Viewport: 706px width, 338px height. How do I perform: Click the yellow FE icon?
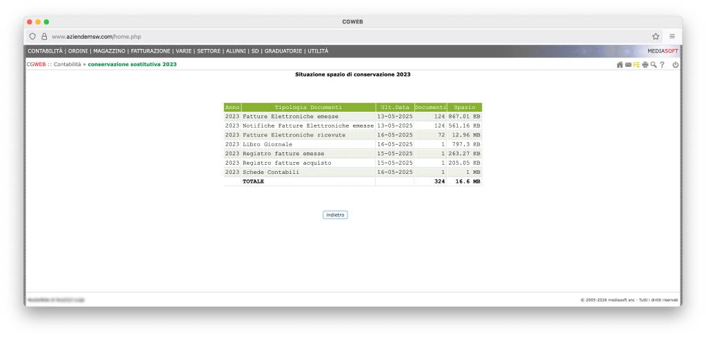click(638, 65)
